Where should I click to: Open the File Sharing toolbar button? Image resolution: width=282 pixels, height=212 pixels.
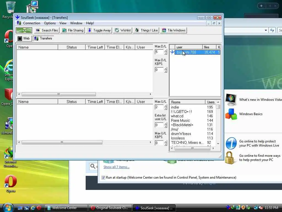(73, 30)
